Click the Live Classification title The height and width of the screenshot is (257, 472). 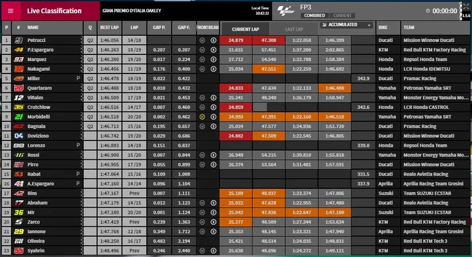click(54, 11)
